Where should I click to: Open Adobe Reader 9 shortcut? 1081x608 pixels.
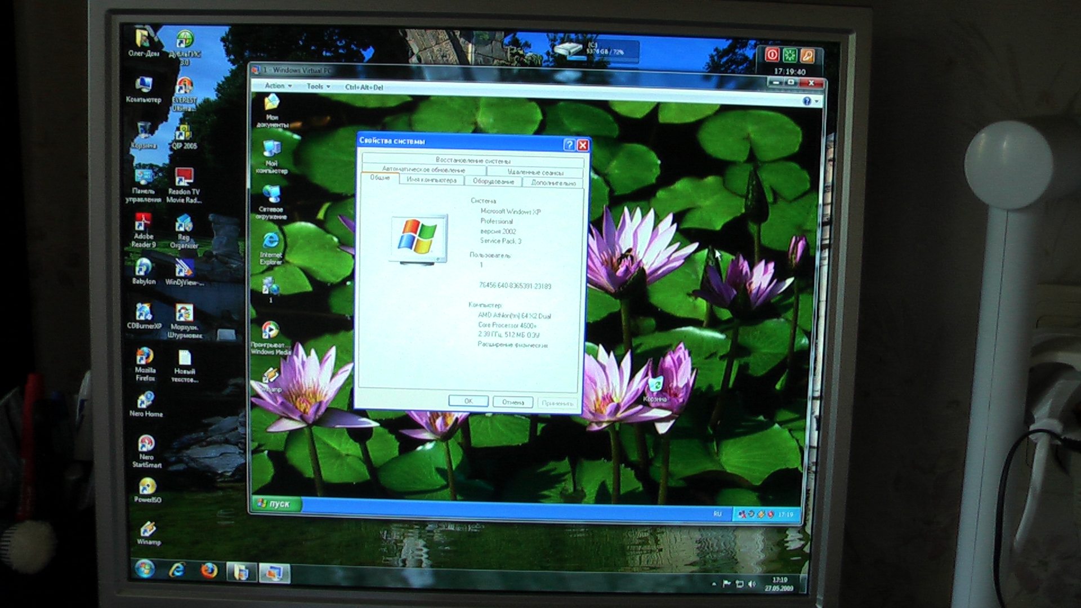144,230
